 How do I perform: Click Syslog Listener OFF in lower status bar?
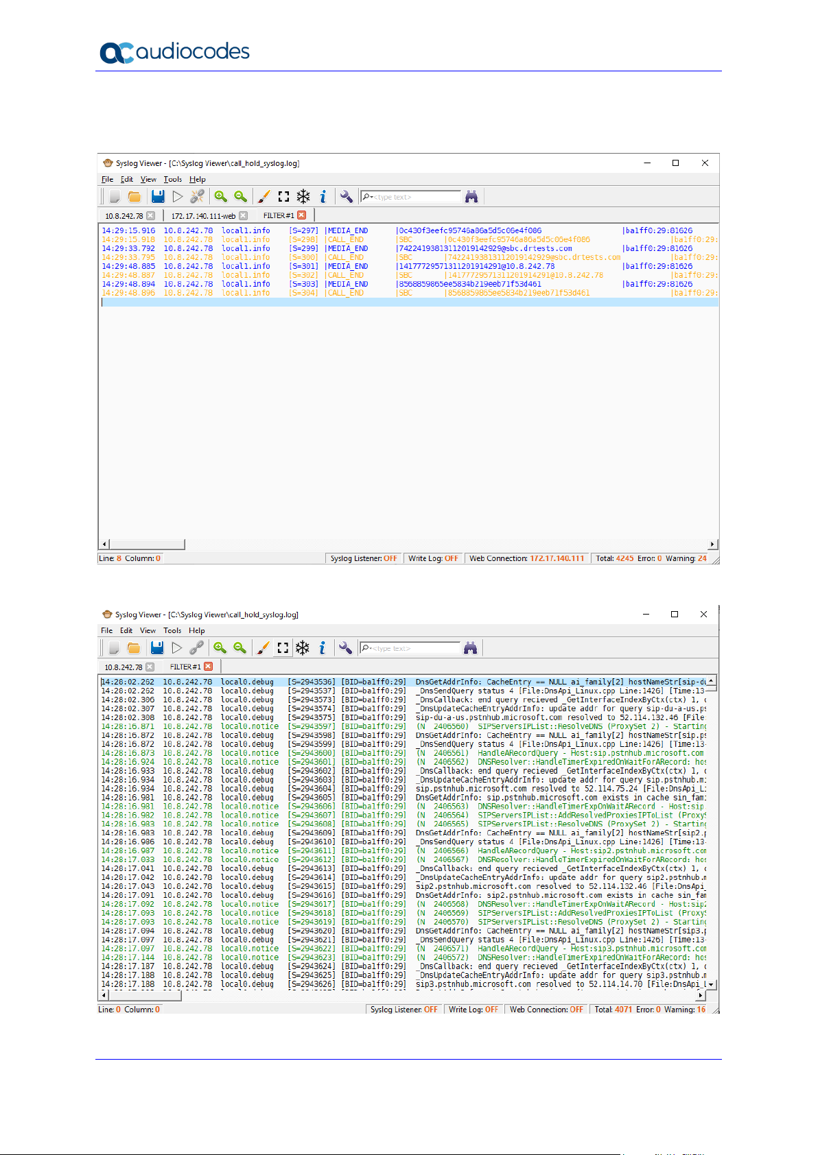(404, 1010)
